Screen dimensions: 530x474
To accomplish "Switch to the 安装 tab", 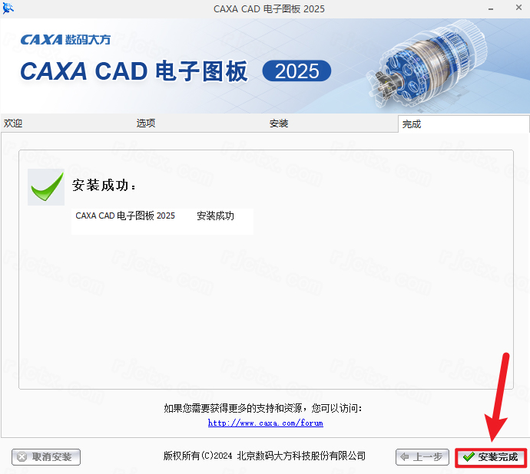I will pyautogui.click(x=279, y=123).
